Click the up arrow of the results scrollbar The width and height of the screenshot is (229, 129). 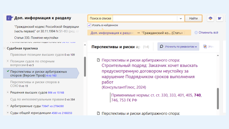coord(218,56)
